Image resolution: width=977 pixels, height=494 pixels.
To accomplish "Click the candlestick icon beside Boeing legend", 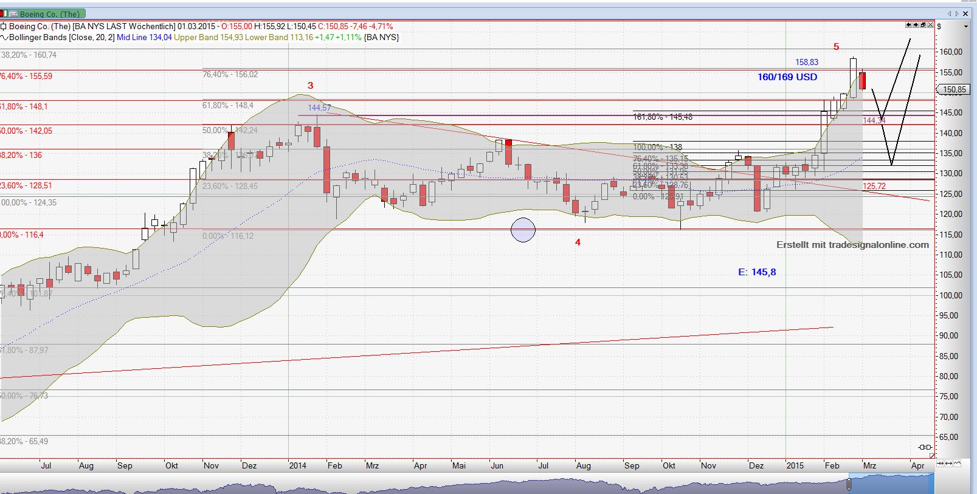I will 4,27.
